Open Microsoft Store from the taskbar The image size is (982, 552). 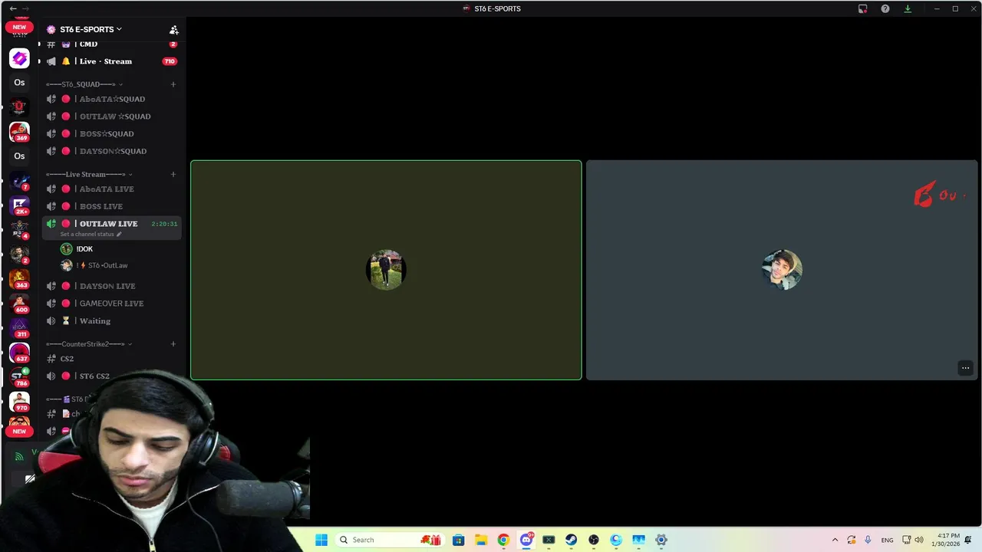tap(458, 540)
